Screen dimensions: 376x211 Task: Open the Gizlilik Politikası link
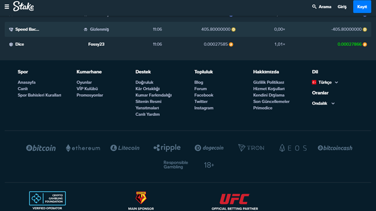click(x=268, y=83)
